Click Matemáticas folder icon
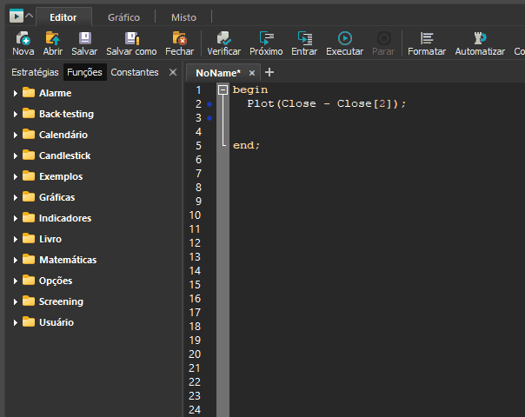 (29, 259)
